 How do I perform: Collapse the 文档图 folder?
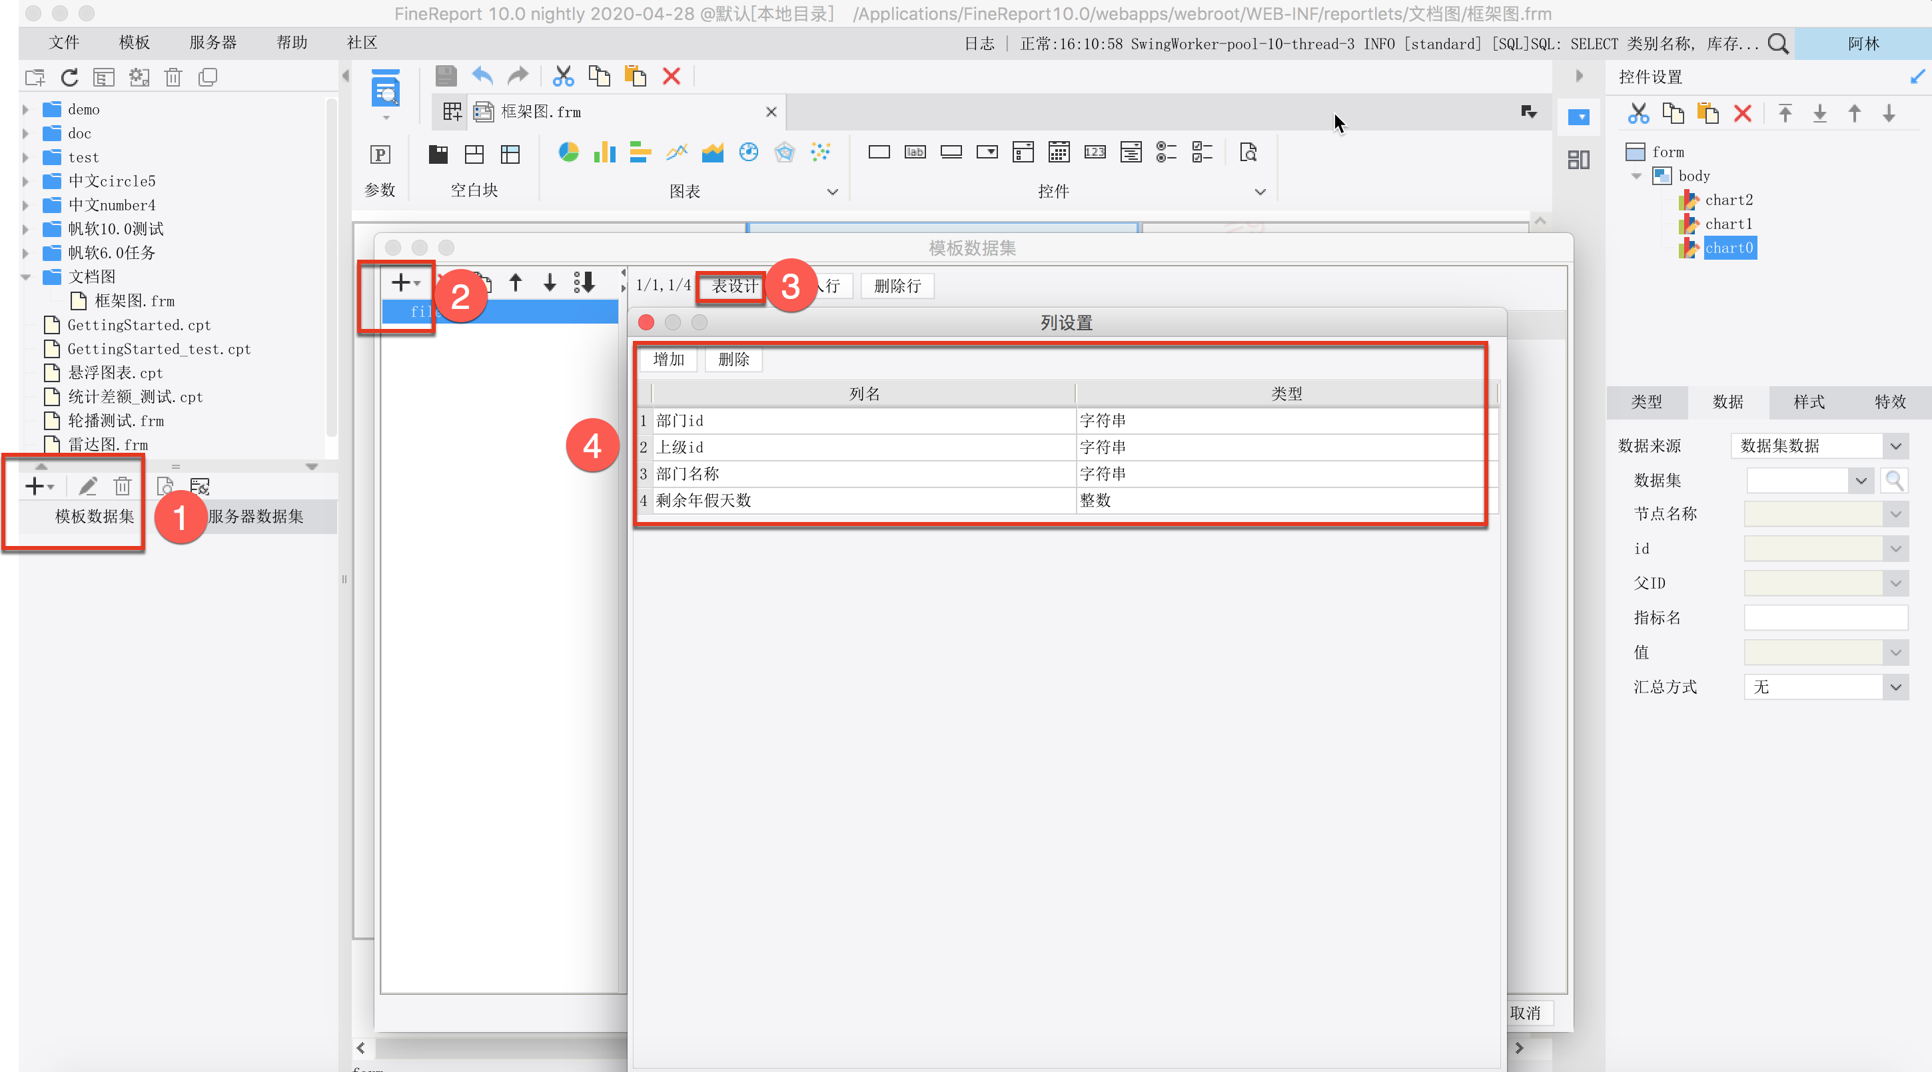[25, 276]
